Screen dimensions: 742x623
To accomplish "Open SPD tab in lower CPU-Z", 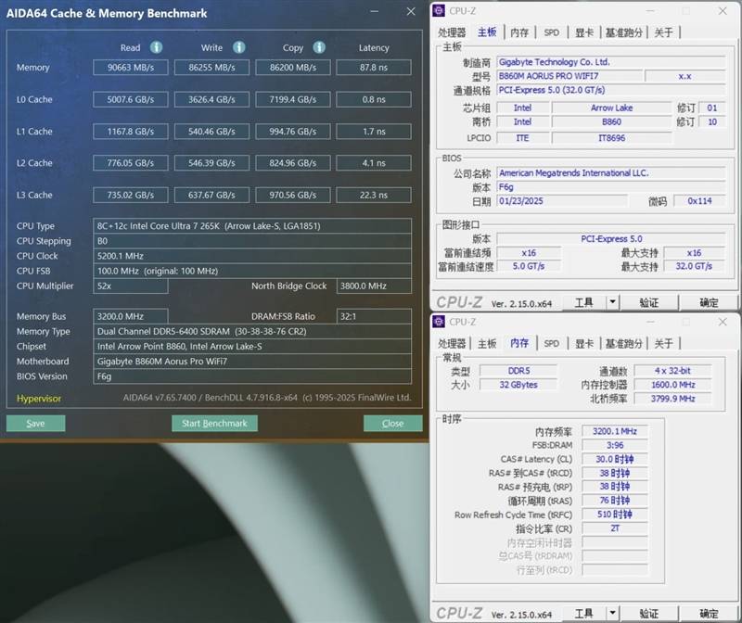I will [551, 343].
